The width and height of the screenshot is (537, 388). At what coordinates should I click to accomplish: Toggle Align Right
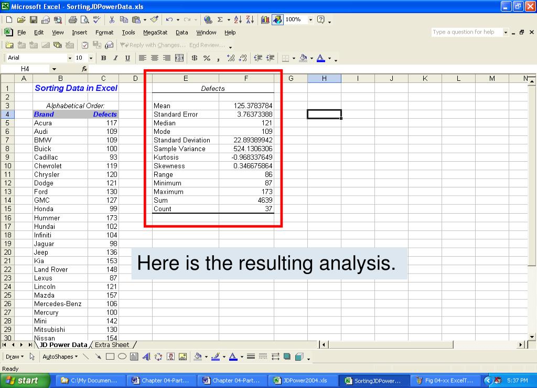coord(166,58)
